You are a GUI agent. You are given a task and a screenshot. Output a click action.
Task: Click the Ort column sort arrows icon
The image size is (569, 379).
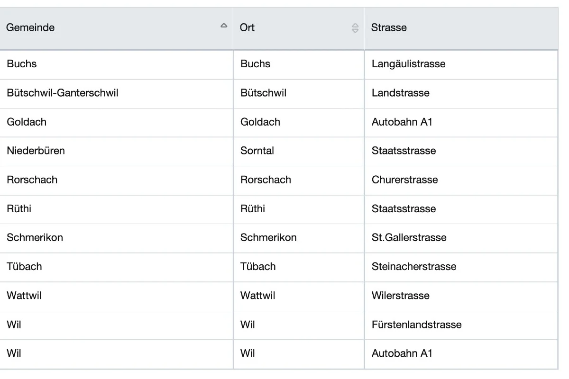(355, 28)
